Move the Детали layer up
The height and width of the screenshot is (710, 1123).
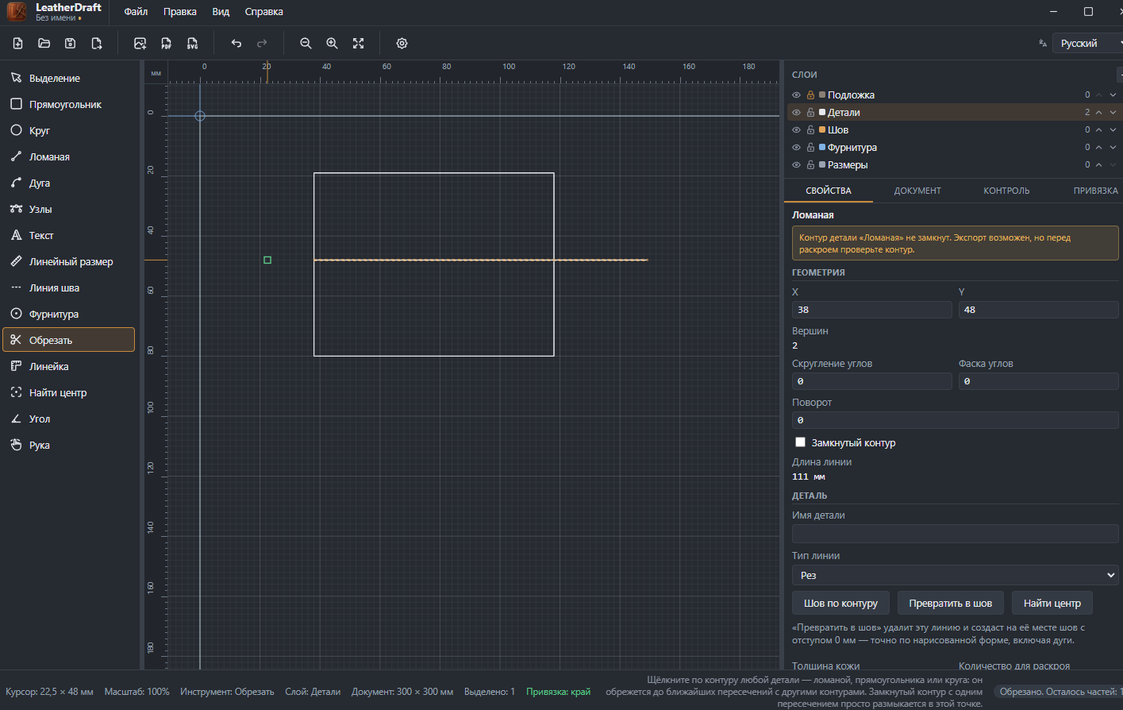point(1099,113)
